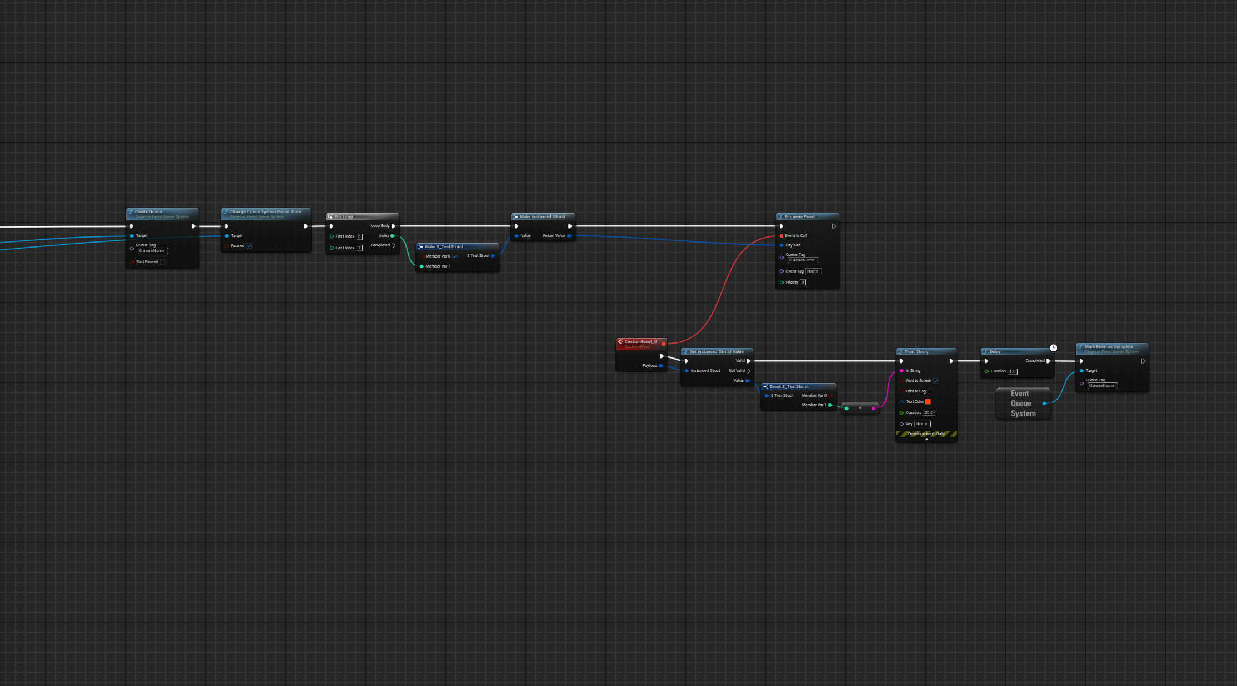Open the Text Color orange swatch

pos(928,402)
